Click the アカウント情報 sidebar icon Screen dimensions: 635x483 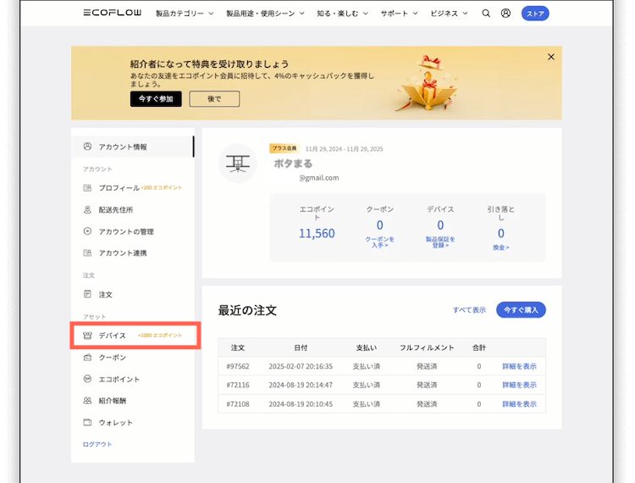[87, 147]
